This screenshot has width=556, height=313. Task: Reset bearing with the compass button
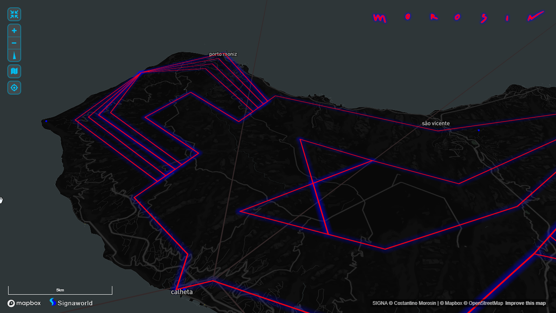tap(14, 55)
